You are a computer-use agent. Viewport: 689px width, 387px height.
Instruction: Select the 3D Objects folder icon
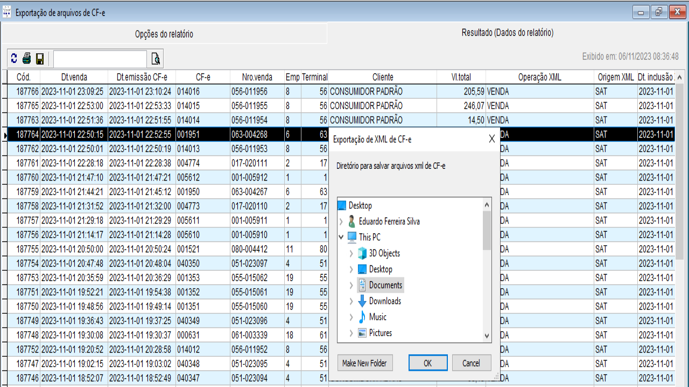click(362, 253)
